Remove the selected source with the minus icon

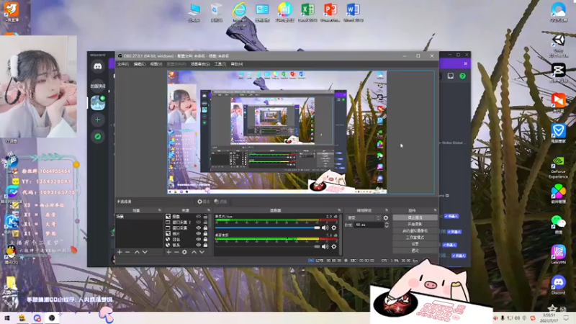tap(176, 252)
